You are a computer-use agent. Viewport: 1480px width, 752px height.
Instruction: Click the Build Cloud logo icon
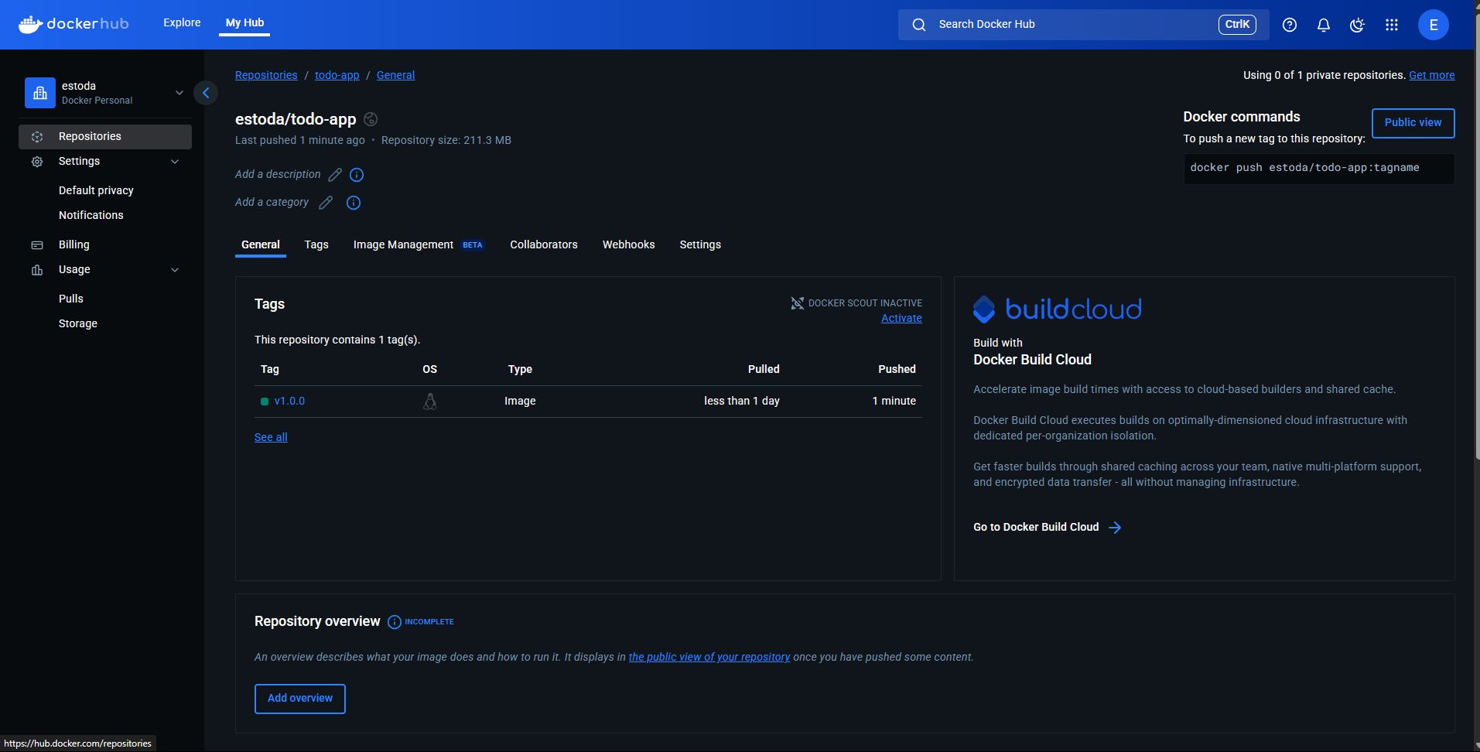(x=984, y=309)
